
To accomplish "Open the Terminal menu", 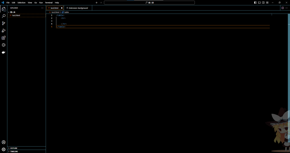I will [x=49, y=3].
